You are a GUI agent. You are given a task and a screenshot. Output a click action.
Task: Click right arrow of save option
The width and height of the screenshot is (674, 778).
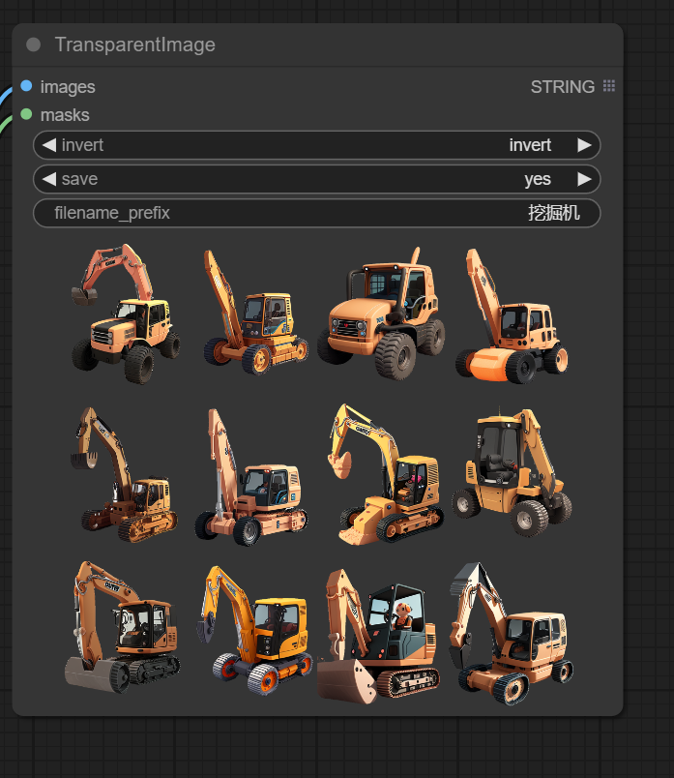tap(585, 179)
